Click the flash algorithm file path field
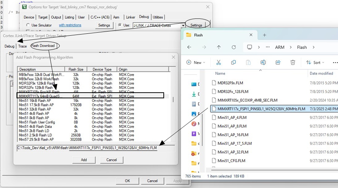 pyautogui.click(x=96, y=148)
